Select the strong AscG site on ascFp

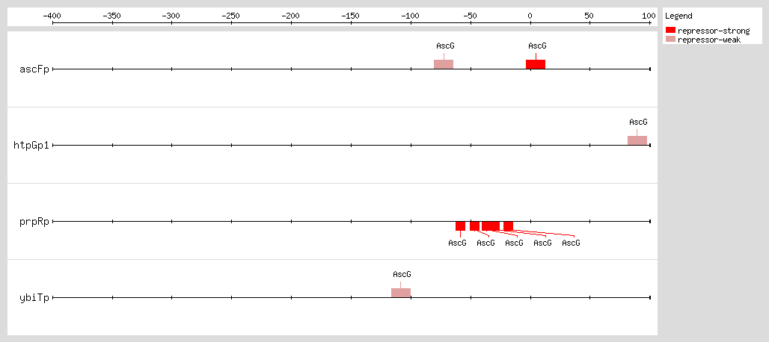pyautogui.click(x=536, y=64)
